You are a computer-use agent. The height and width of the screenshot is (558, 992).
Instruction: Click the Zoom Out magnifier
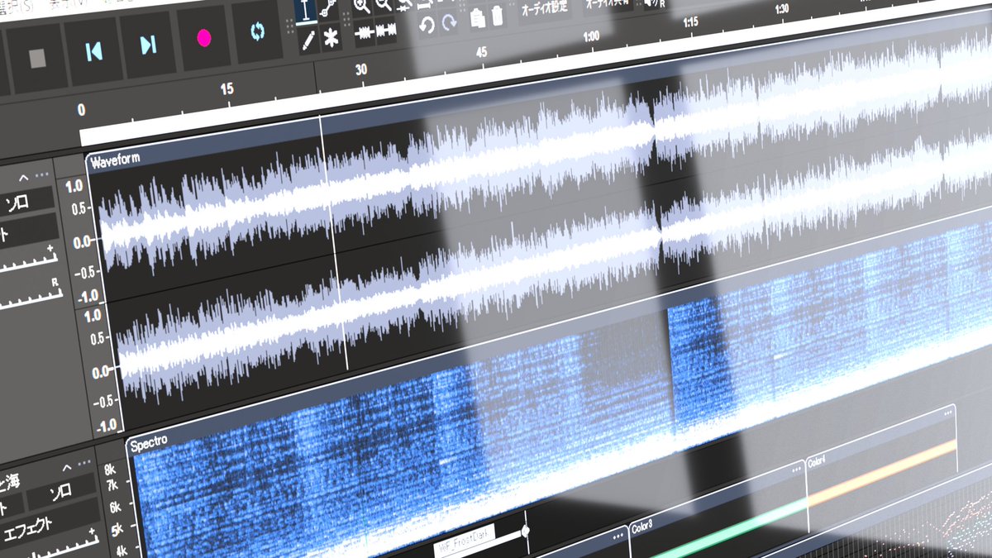[383, 5]
